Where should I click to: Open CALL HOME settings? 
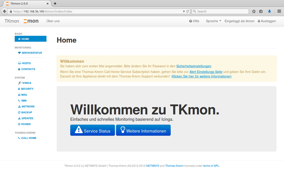click(x=27, y=138)
